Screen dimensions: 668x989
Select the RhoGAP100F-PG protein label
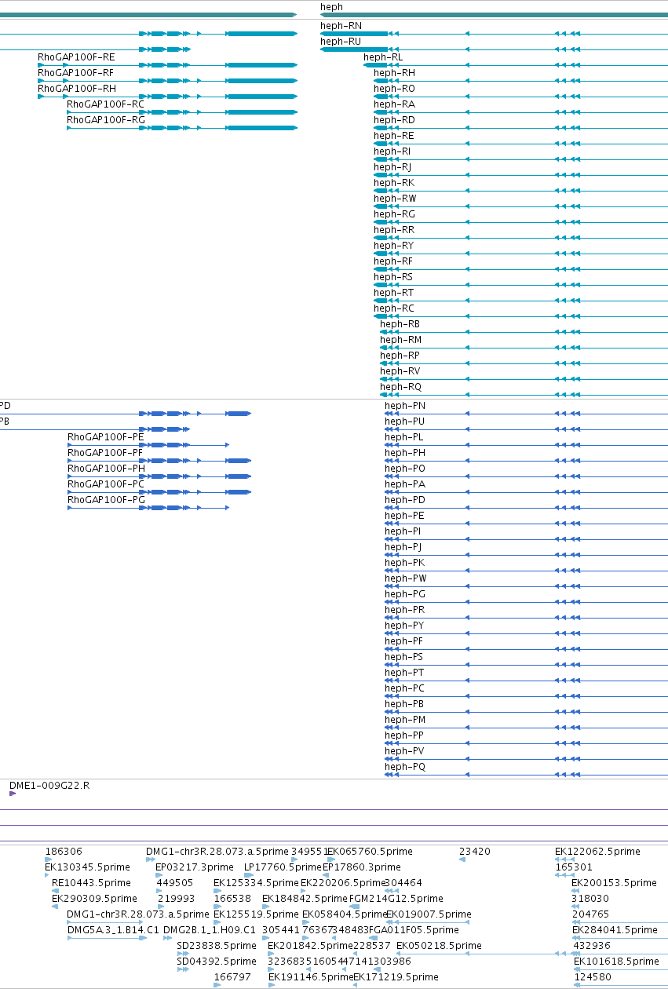click(106, 500)
